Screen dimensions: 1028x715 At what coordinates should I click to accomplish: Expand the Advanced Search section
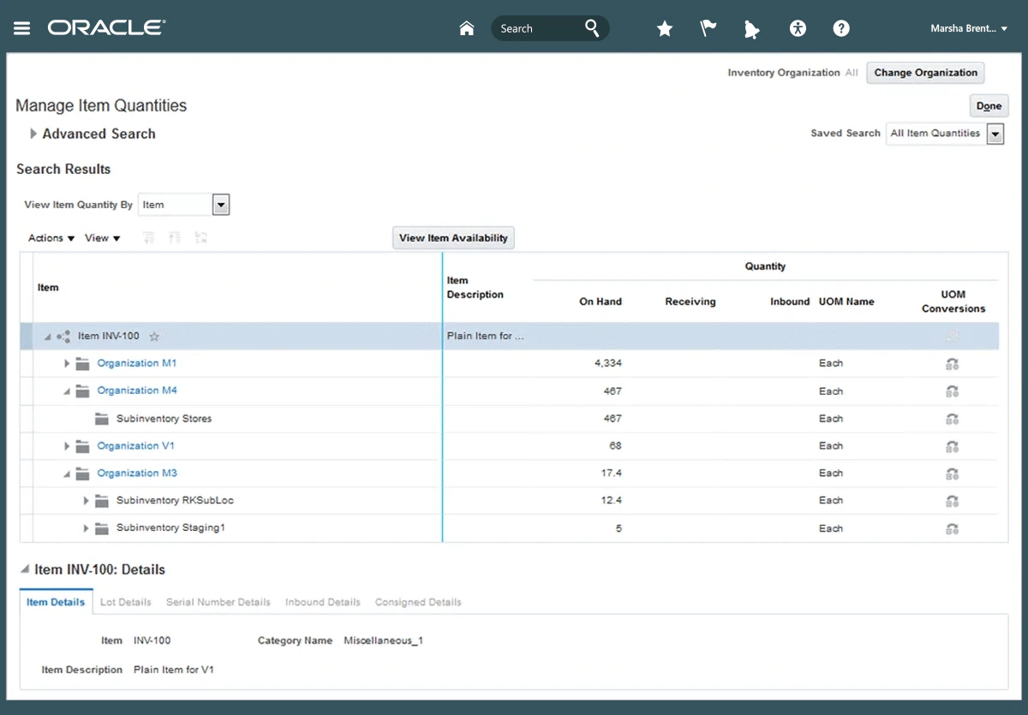point(33,134)
